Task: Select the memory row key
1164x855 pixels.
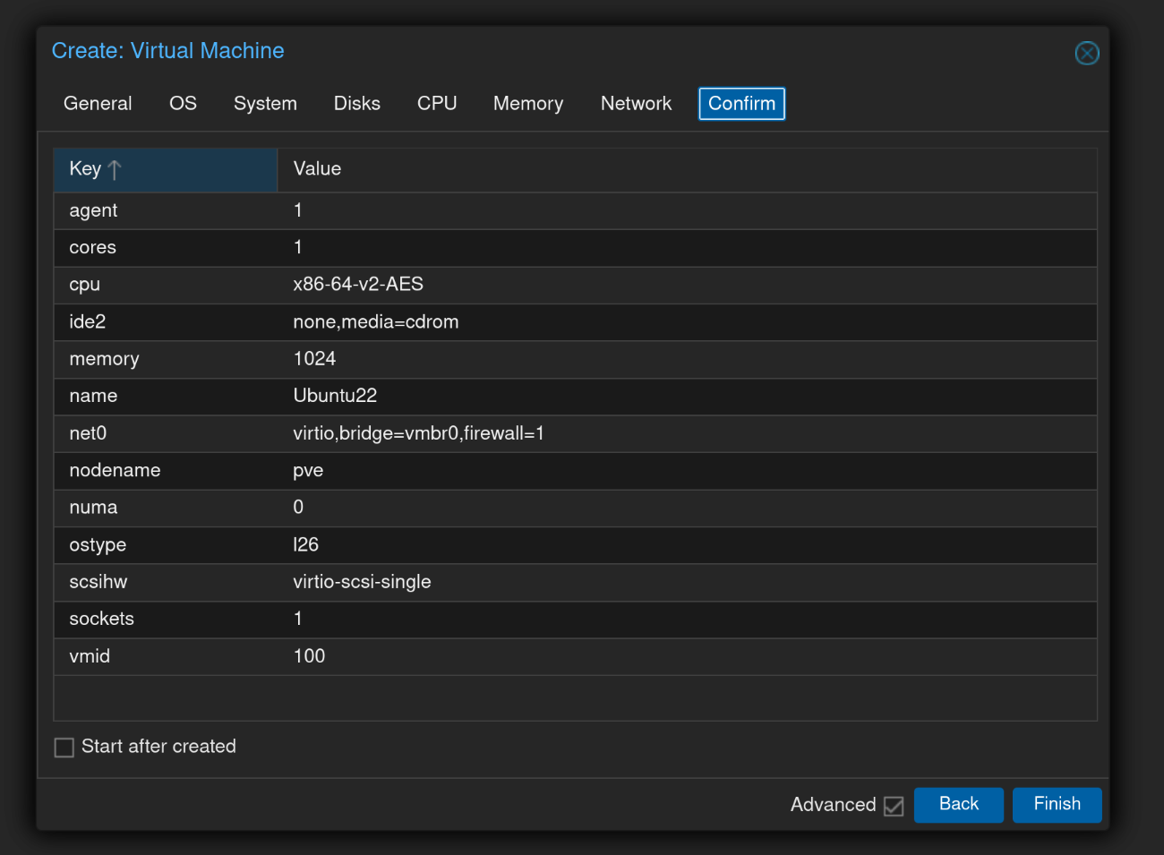Action: click(x=104, y=359)
